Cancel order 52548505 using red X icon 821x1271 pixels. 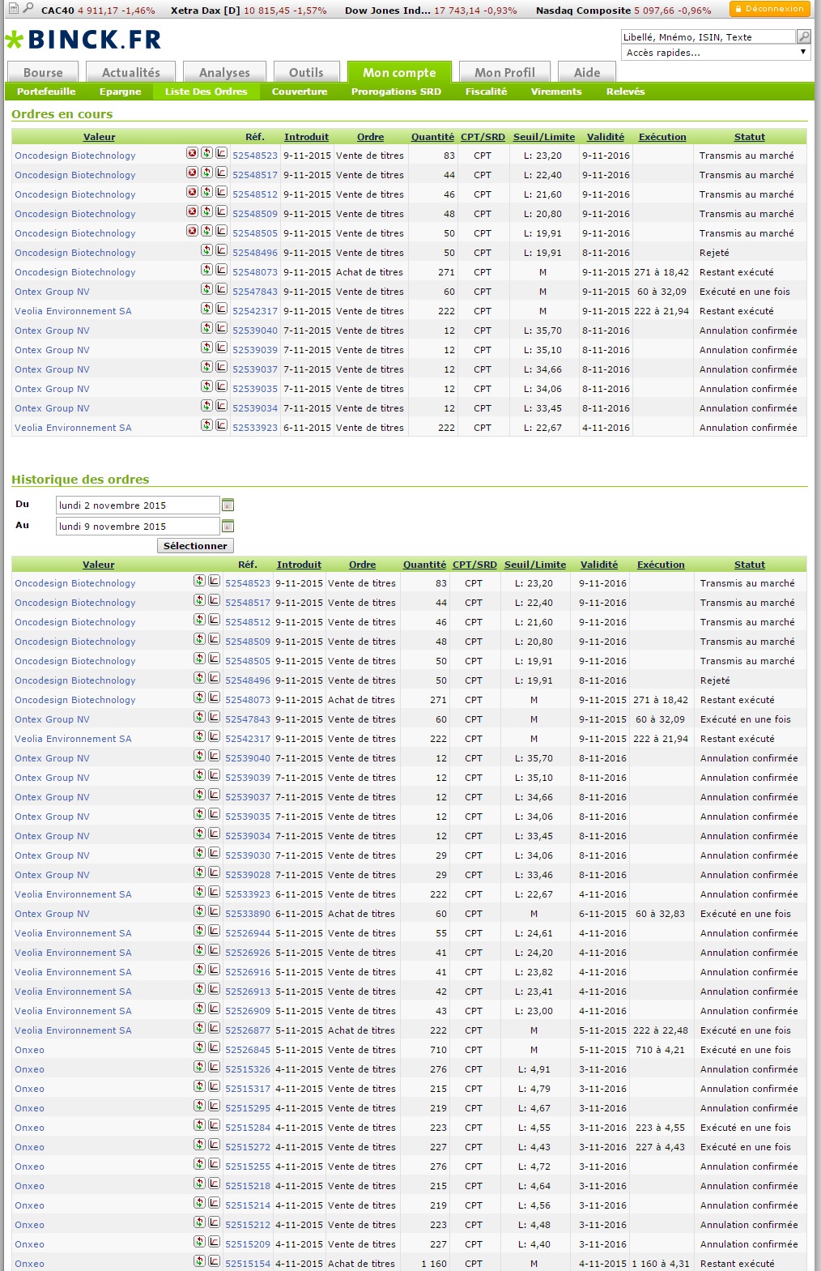[192, 231]
